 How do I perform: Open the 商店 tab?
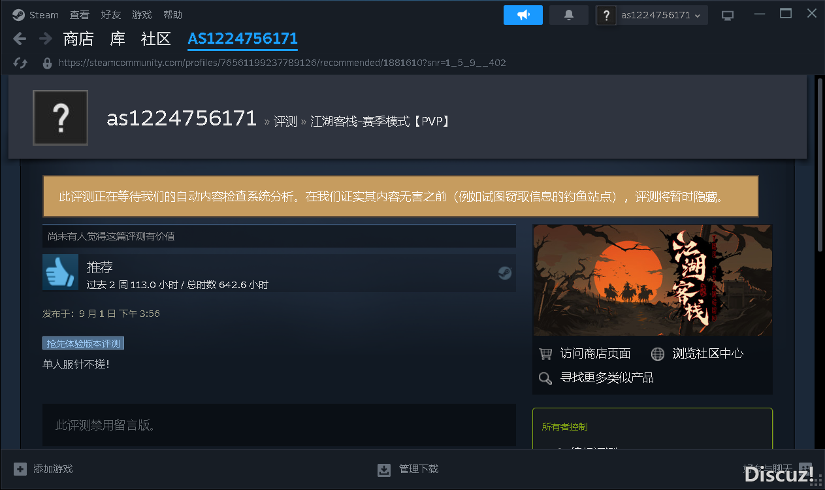[x=78, y=39]
